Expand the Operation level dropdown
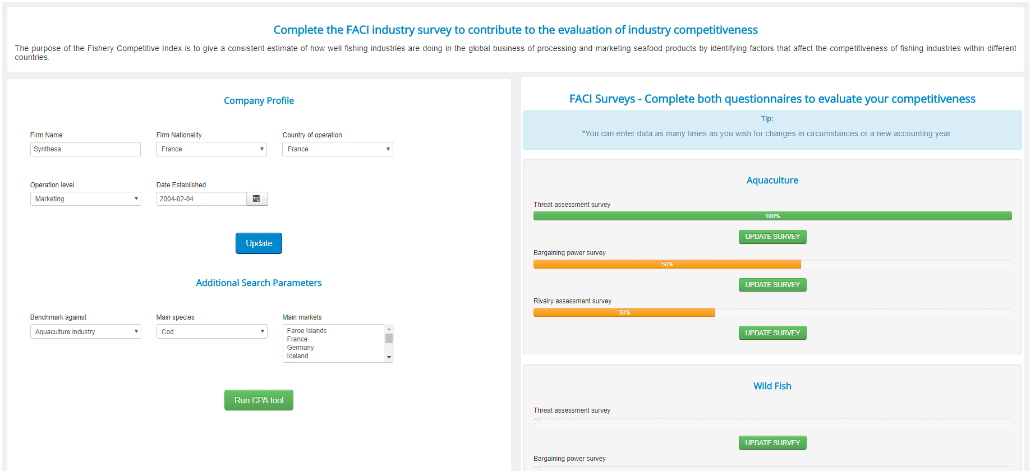Image resolution: width=1035 pixels, height=471 pixels. point(86,199)
